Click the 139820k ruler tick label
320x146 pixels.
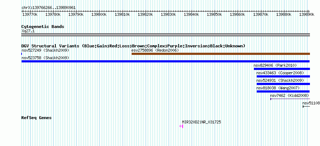point(146,15)
